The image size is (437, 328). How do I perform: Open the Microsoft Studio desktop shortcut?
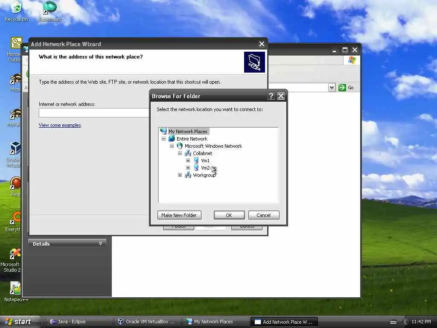(11, 260)
